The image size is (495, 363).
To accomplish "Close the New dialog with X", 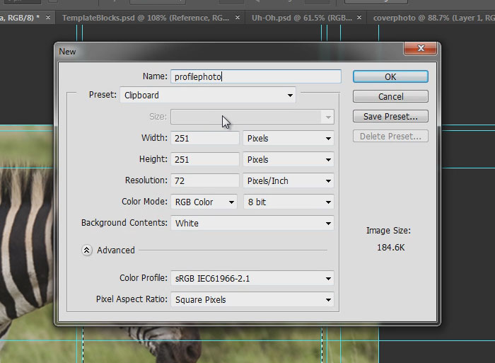I will click(421, 48).
